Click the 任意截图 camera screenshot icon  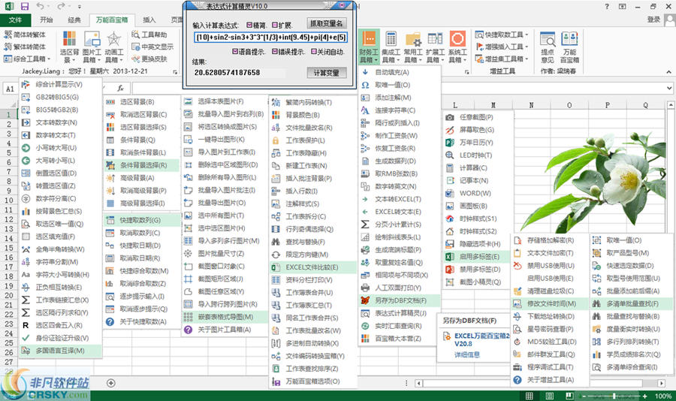coord(450,117)
